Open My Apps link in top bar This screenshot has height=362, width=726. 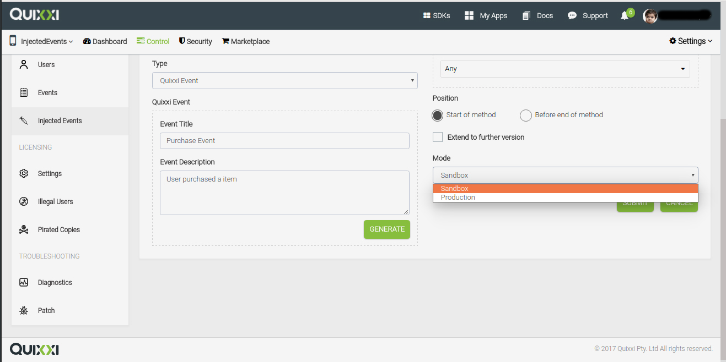[x=486, y=15]
